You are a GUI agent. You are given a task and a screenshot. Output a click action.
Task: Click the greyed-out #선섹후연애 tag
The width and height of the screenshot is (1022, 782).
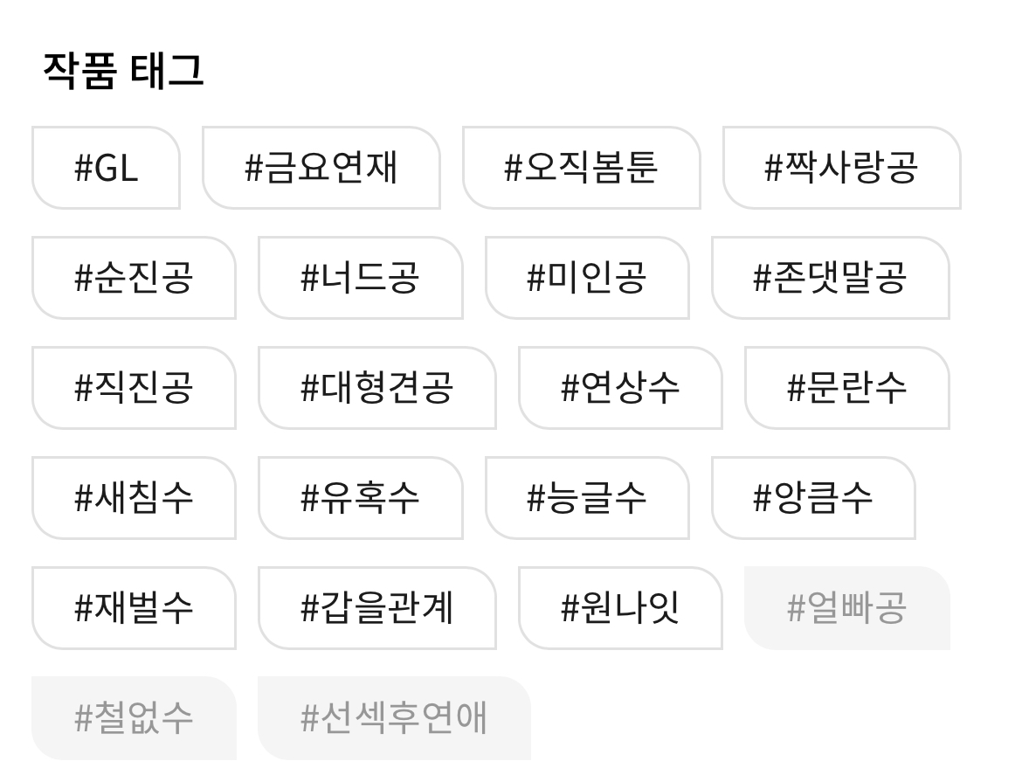point(394,718)
